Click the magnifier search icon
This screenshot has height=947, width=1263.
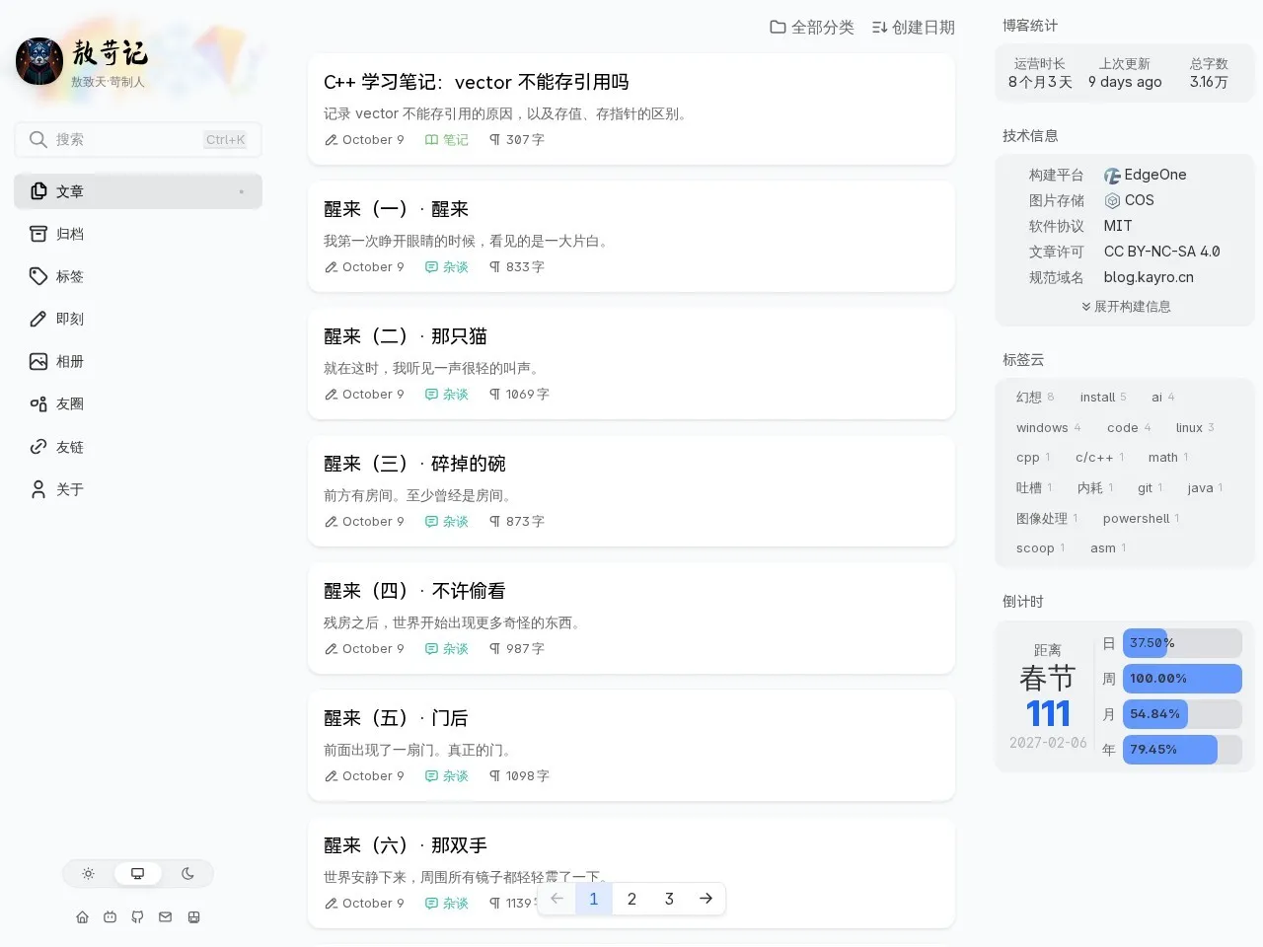(38, 140)
